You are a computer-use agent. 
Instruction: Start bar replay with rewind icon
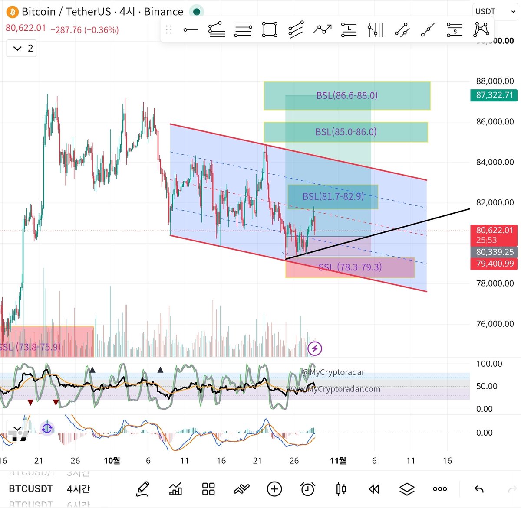click(374, 489)
